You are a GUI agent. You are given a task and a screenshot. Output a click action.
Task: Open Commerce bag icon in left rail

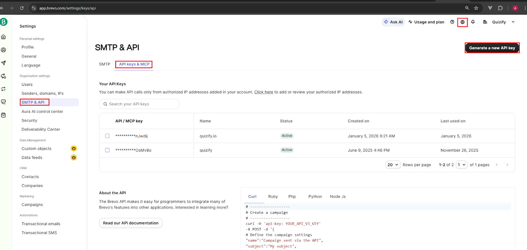pos(4,115)
